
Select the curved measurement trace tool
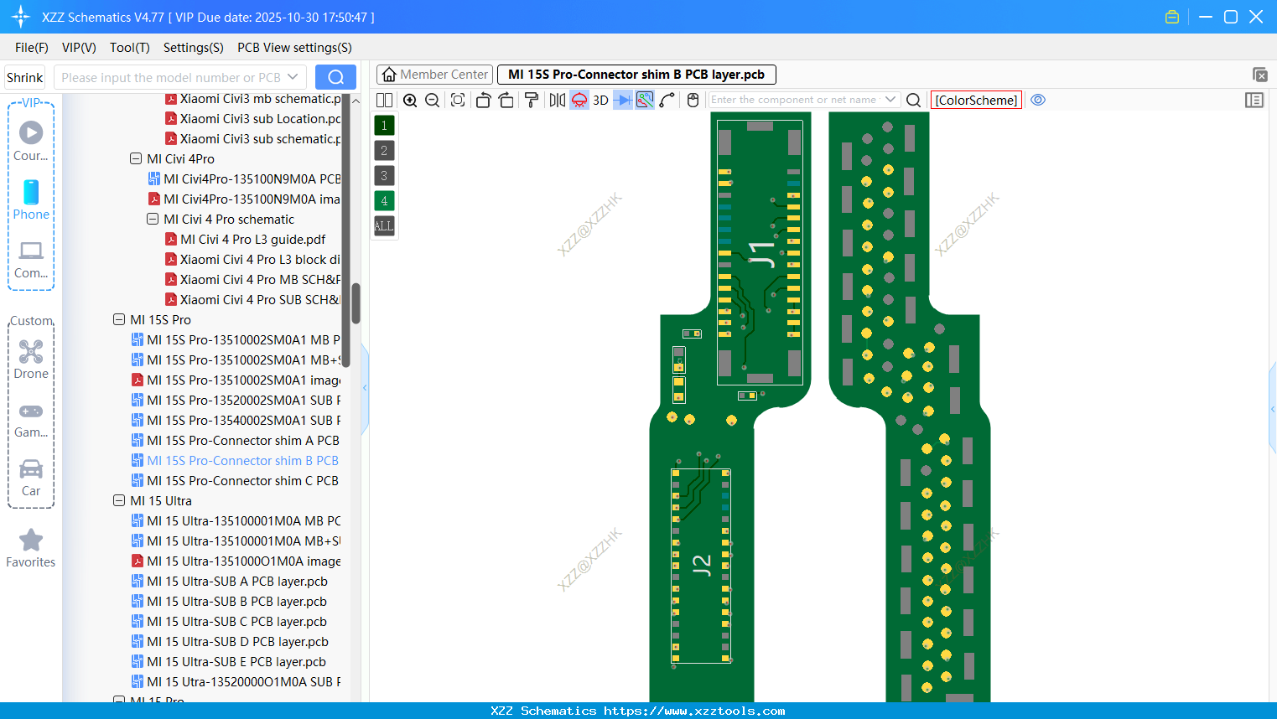667,100
